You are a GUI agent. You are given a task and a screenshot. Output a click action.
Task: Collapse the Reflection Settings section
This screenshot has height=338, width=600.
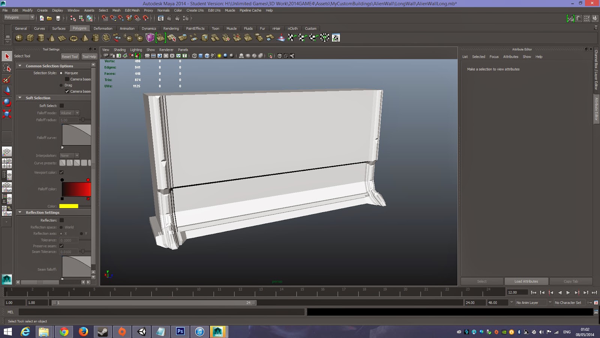(x=20, y=212)
